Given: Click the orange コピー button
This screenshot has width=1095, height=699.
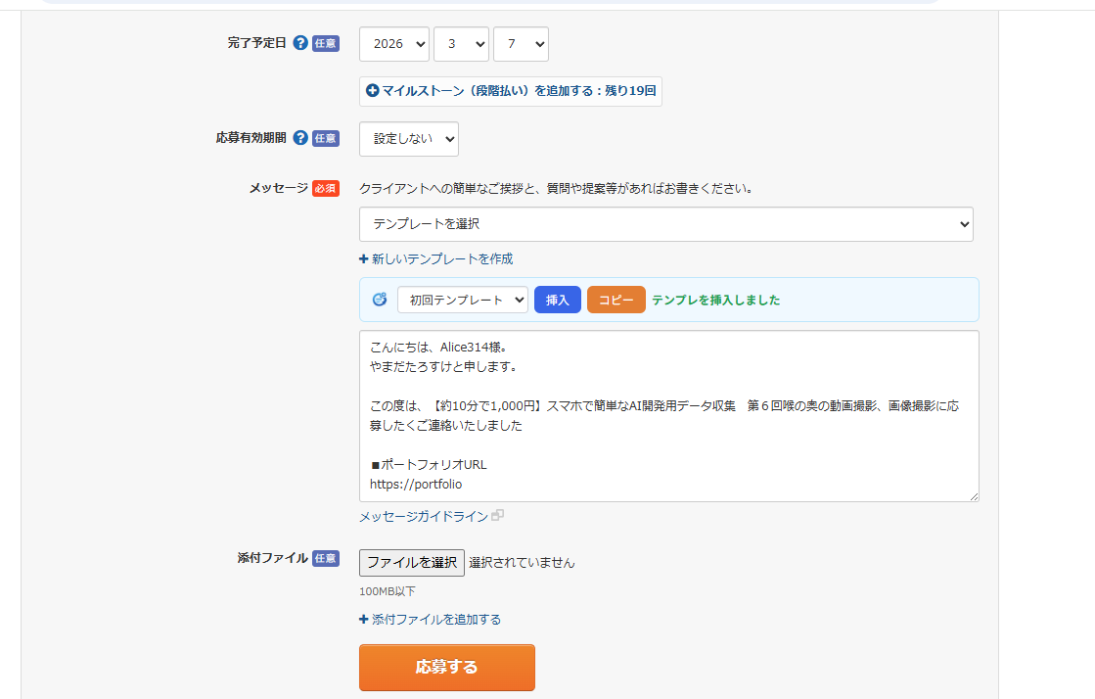Looking at the screenshot, I should point(616,300).
